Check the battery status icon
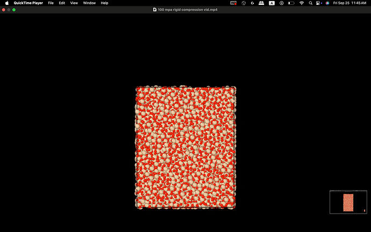The height and width of the screenshot is (232, 371). click(x=291, y=3)
